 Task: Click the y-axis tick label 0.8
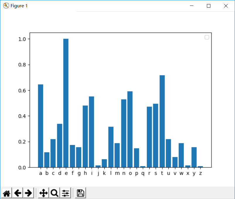pos(22,65)
